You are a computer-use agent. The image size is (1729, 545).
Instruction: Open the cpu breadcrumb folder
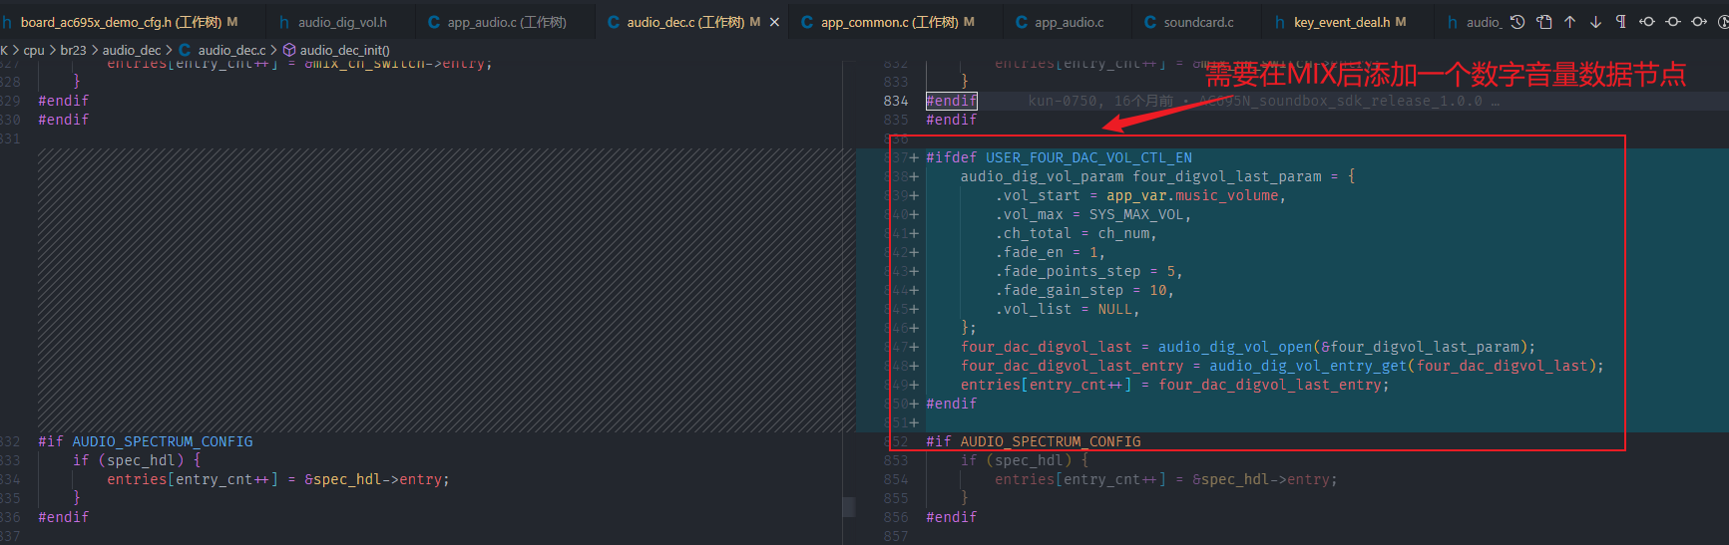tap(34, 50)
